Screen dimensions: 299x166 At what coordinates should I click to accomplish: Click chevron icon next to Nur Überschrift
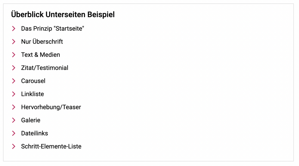point(14,42)
